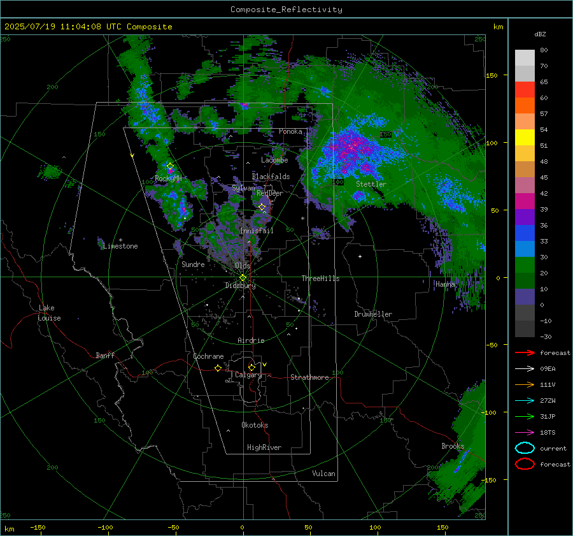Screen dimensions: 573x536
Task: Click the bright yellow swatch on dBZ scale
Action: (x=525, y=137)
